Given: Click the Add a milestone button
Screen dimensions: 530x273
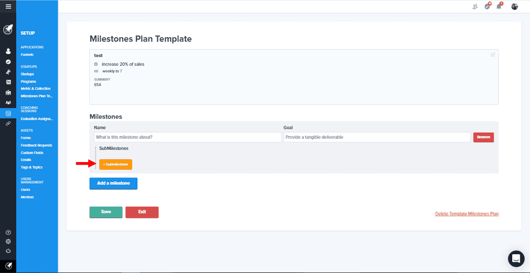Looking at the screenshot, I should [x=113, y=183].
